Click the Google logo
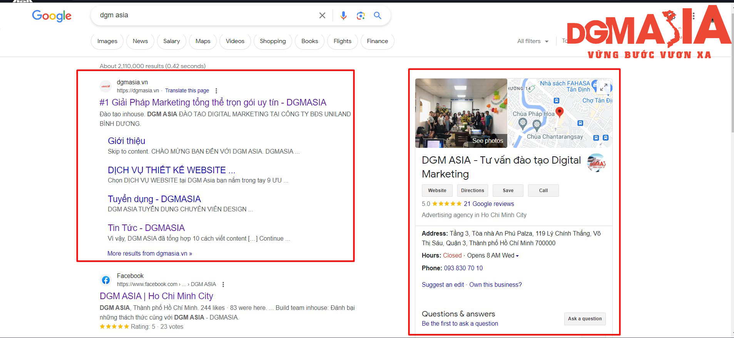 coord(52,16)
